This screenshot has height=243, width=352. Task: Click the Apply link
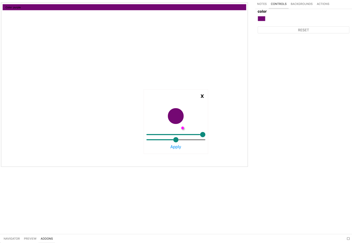tap(176, 147)
